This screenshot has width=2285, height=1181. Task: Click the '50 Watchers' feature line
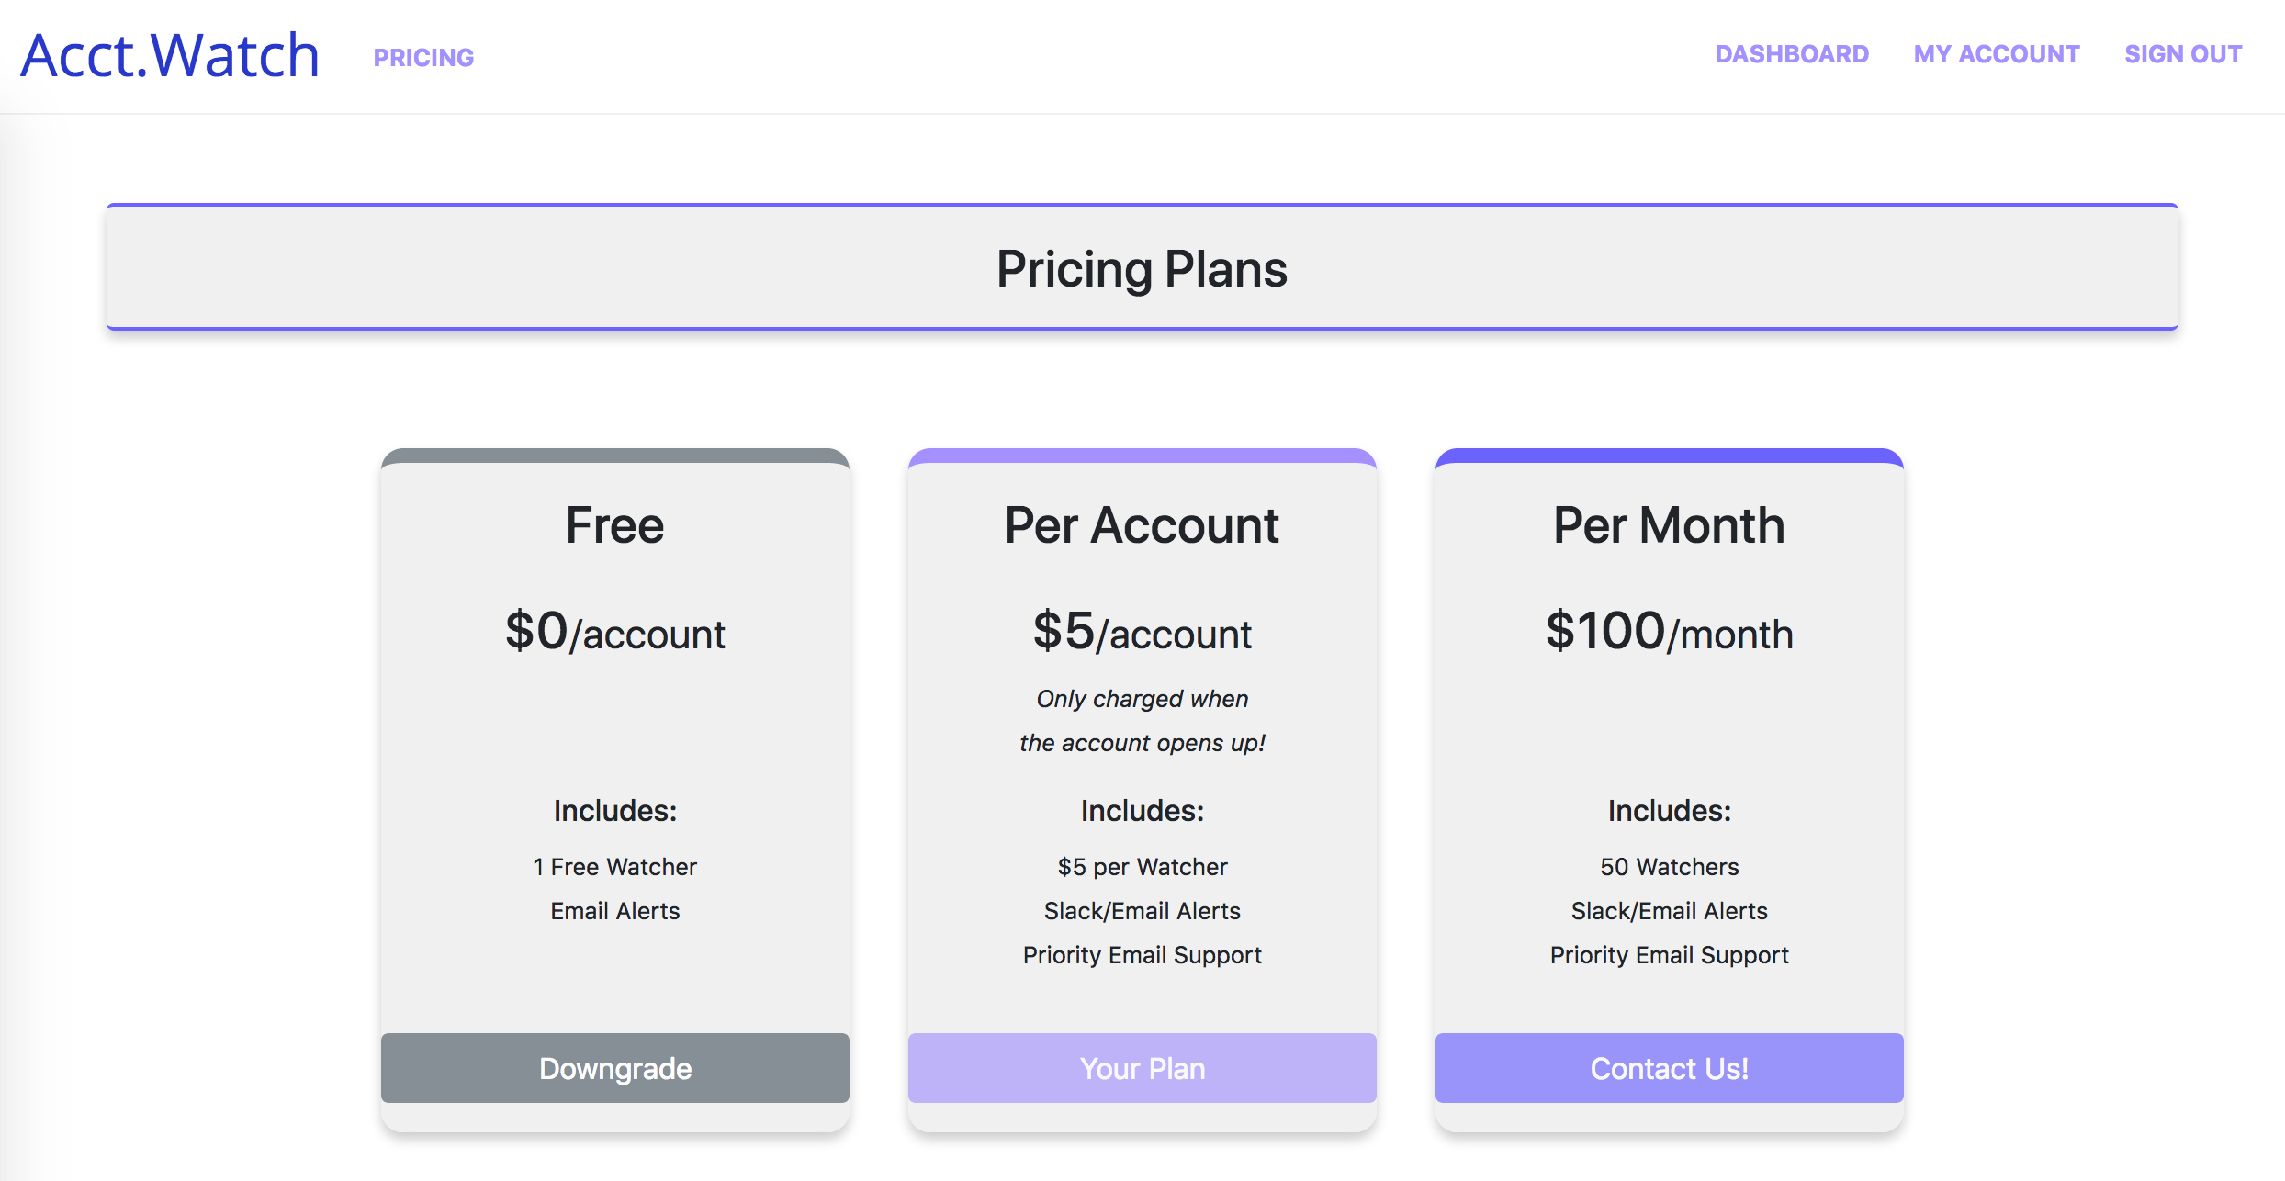pyautogui.click(x=1669, y=867)
